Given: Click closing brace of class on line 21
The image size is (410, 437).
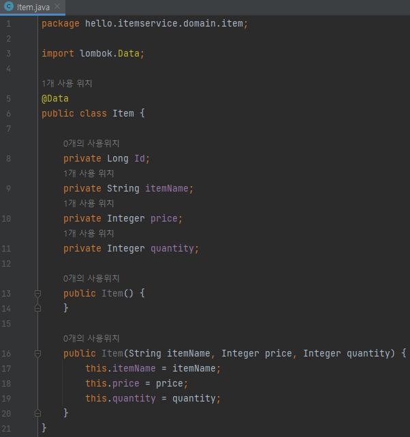Looking at the screenshot, I should [44, 428].
